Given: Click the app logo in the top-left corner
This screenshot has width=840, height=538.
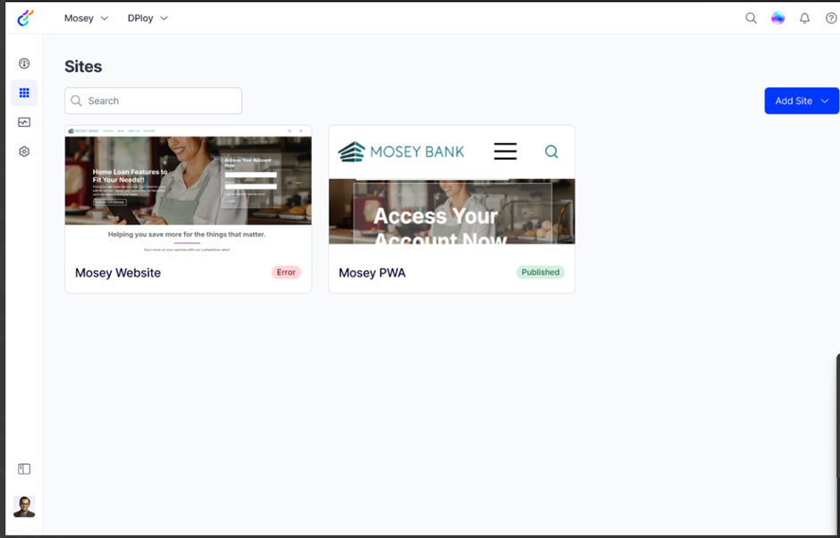Looking at the screenshot, I should click(x=25, y=18).
